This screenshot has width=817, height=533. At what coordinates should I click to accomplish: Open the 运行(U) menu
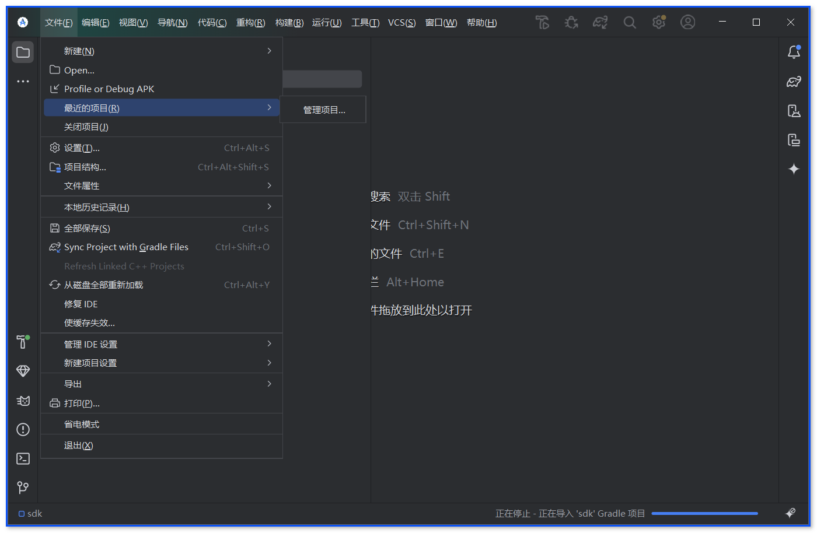click(x=327, y=23)
